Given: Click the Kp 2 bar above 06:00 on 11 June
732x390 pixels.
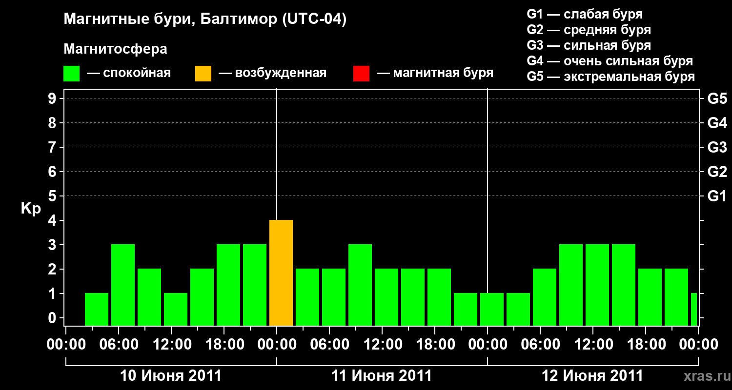Looking at the screenshot, I should click(x=334, y=297).
